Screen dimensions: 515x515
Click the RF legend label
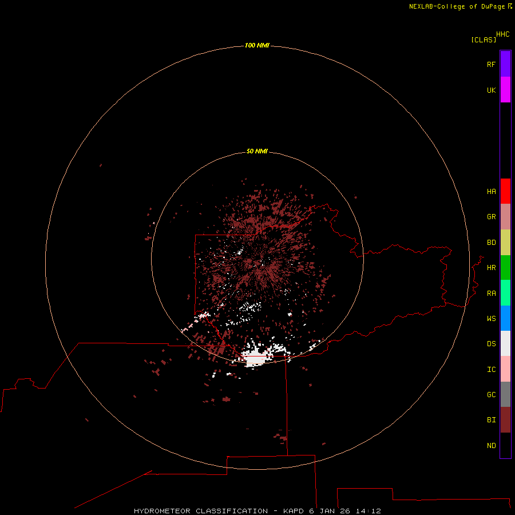click(491, 64)
